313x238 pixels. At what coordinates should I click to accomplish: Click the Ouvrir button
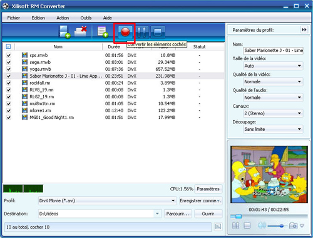(208, 214)
